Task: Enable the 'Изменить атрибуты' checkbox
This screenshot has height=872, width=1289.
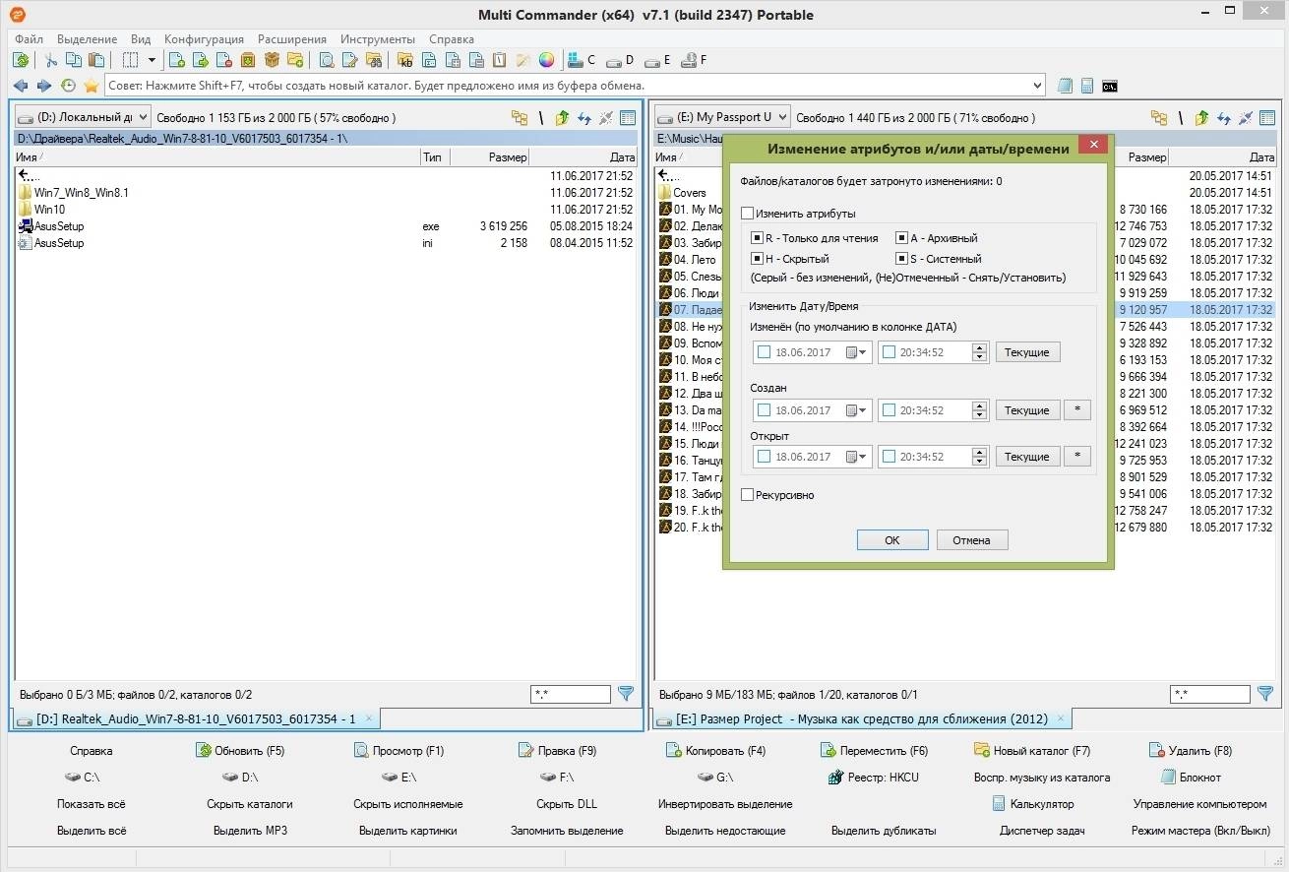Action: [747, 214]
